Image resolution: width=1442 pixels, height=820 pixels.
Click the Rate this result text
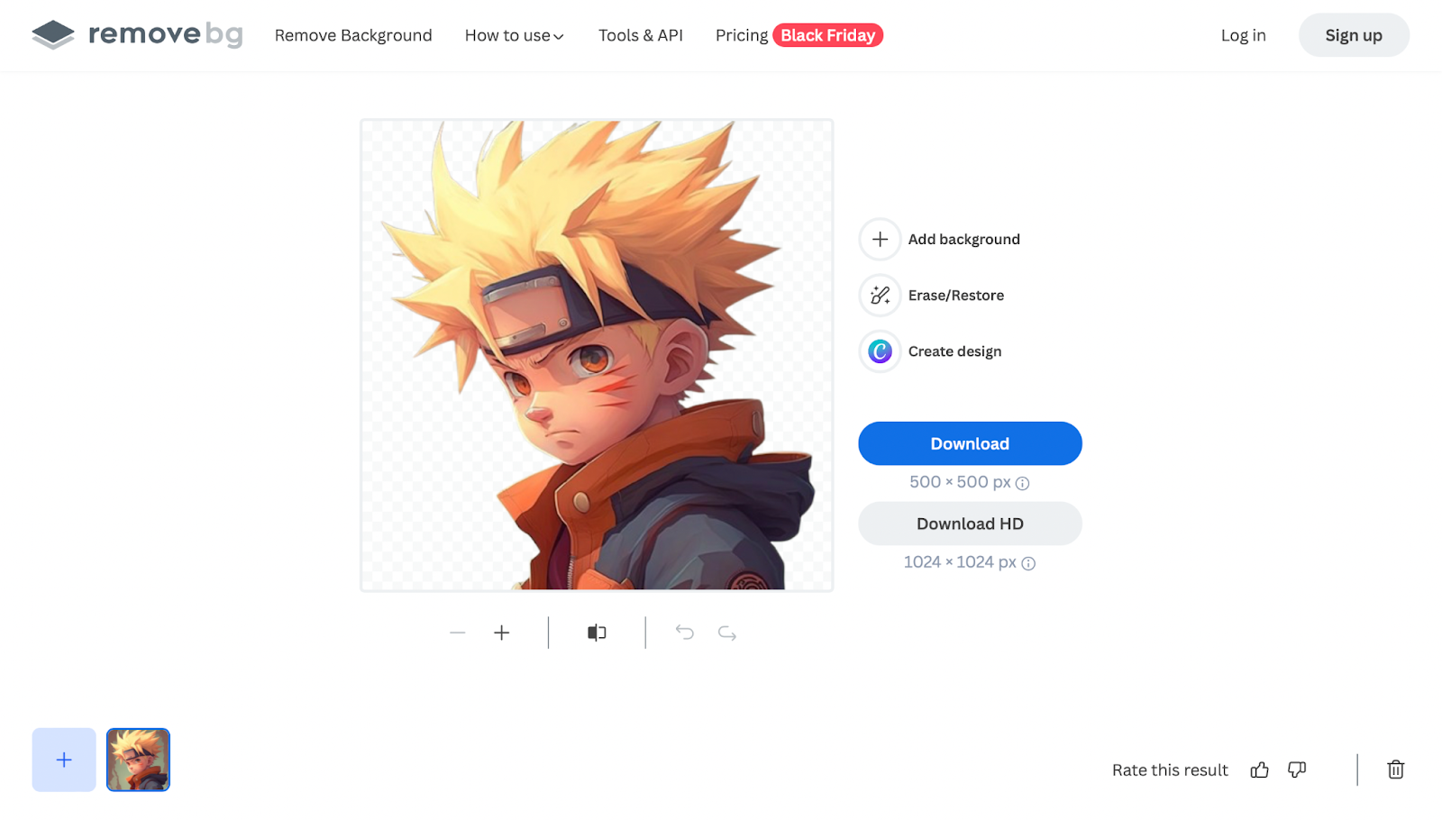coord(1170,770)
